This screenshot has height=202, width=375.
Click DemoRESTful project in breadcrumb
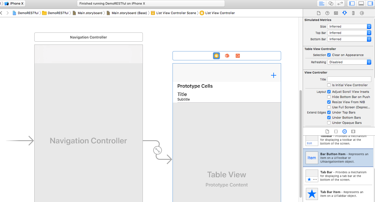point(25,13)
